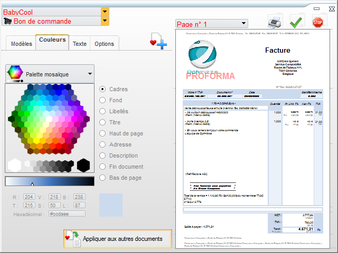Click the large black hexagon swatch
Viewport: 338px width, 253px height.
click(83, 164)
